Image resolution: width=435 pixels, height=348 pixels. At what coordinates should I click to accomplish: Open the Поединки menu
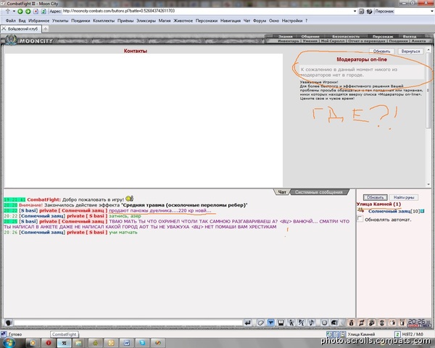click(x=80, y=20)
